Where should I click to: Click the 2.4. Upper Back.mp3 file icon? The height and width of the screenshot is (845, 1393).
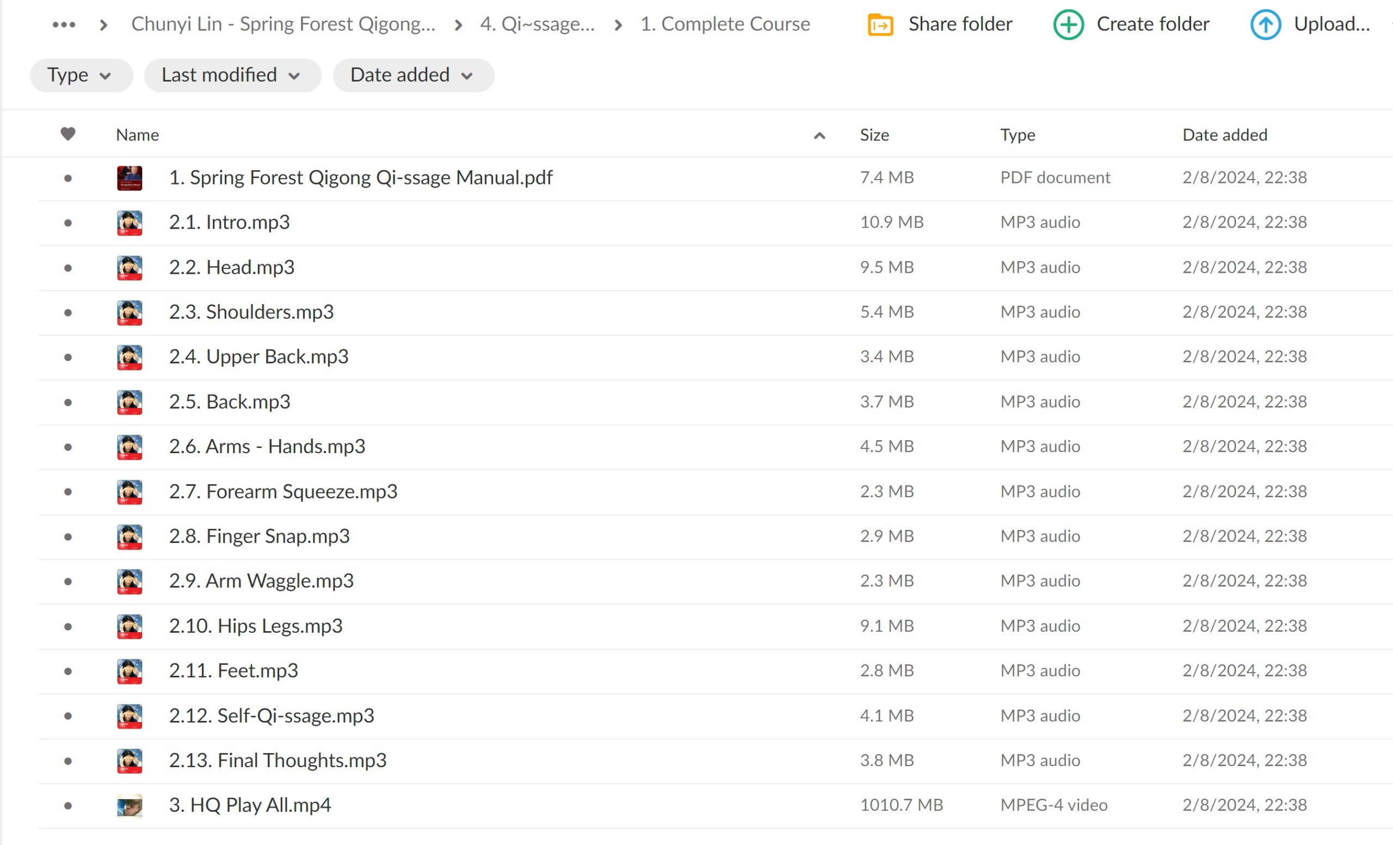(x=130, y=357)
